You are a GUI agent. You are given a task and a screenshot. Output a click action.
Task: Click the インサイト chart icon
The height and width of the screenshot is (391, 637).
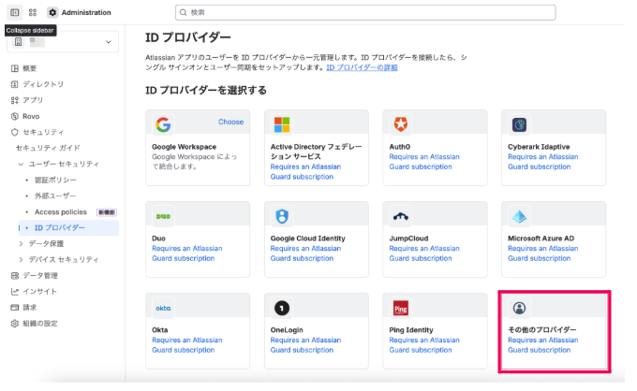click(x=15, y=292)
